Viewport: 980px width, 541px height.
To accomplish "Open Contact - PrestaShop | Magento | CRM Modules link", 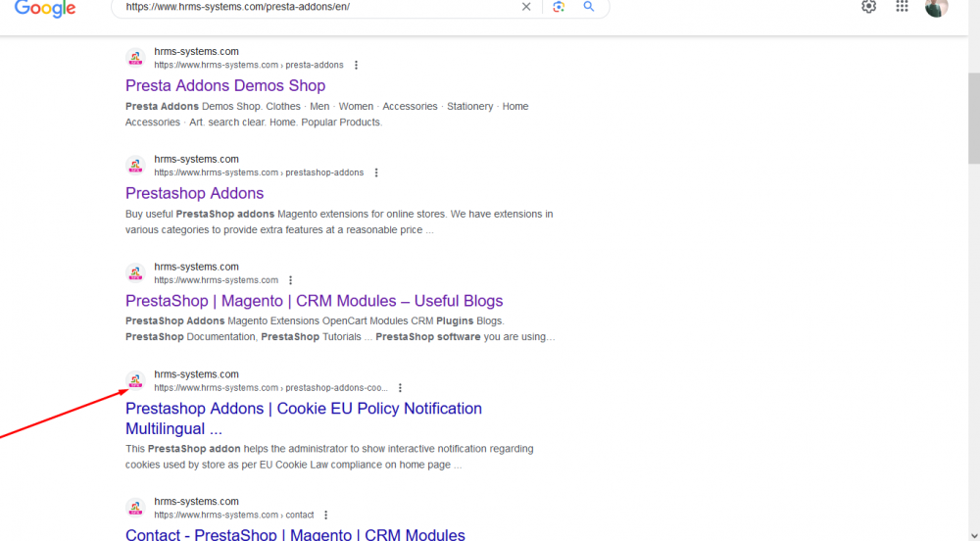I will (x=295, y=534).
